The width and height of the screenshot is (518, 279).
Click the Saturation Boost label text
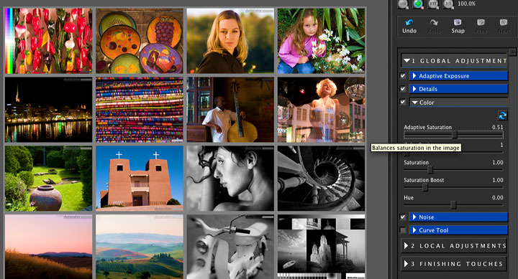tap(424, 180)
